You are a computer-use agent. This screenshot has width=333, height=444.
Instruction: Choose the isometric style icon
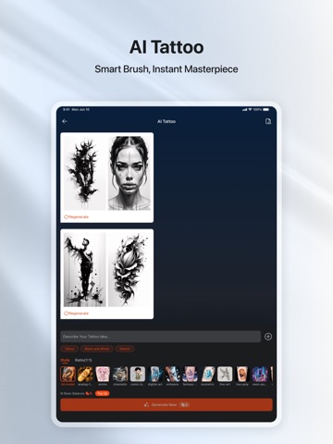[207, 375]
